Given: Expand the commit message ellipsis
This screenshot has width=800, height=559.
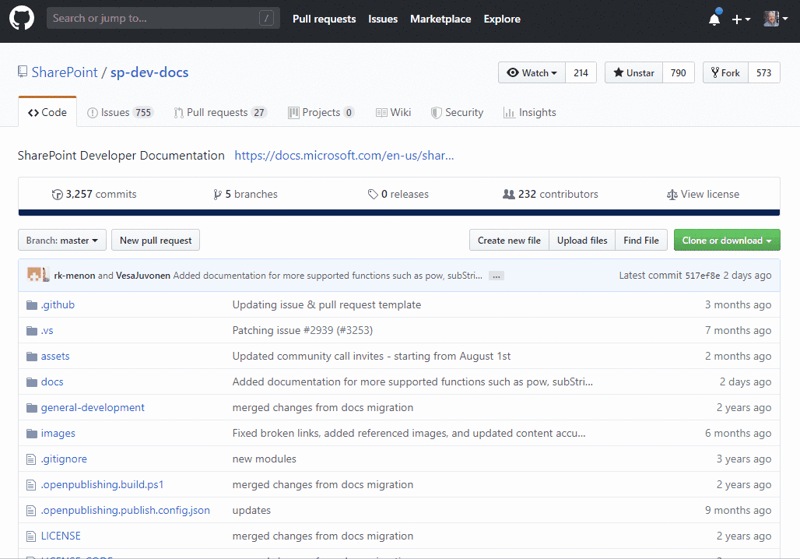Looking at the screenshot, I should pos(496,276).
